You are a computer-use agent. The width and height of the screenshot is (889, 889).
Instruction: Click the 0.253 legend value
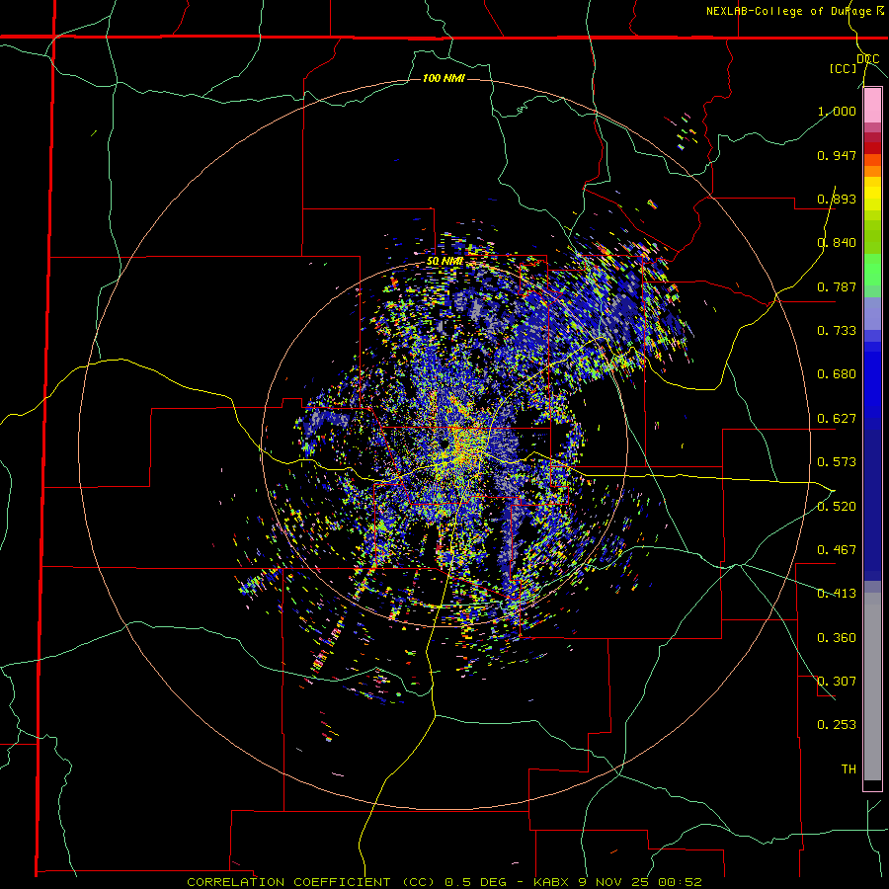point(837,725)
